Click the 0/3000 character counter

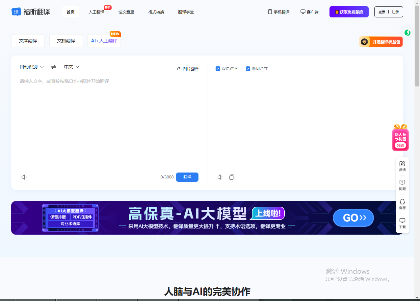point(167,177)
